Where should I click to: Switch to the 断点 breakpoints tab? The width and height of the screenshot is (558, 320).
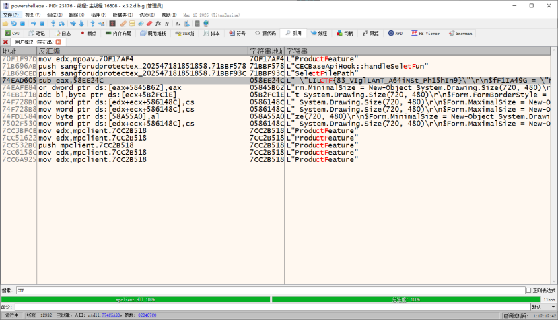click(88, 32)
